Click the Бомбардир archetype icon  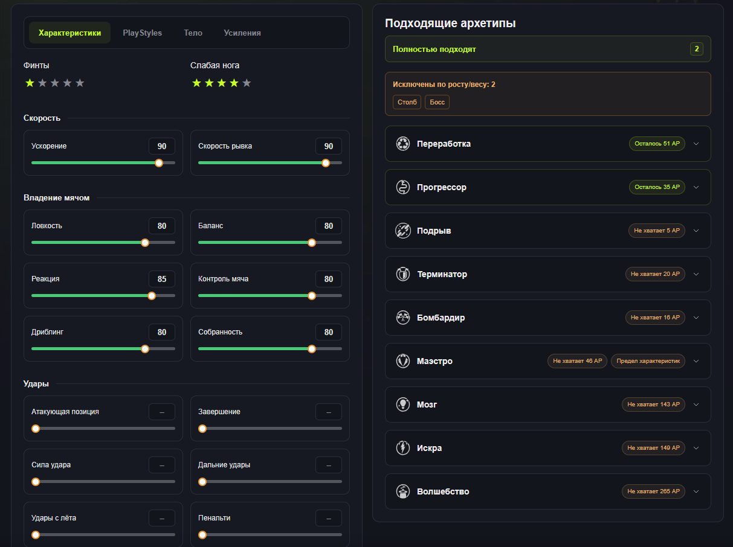403,318
